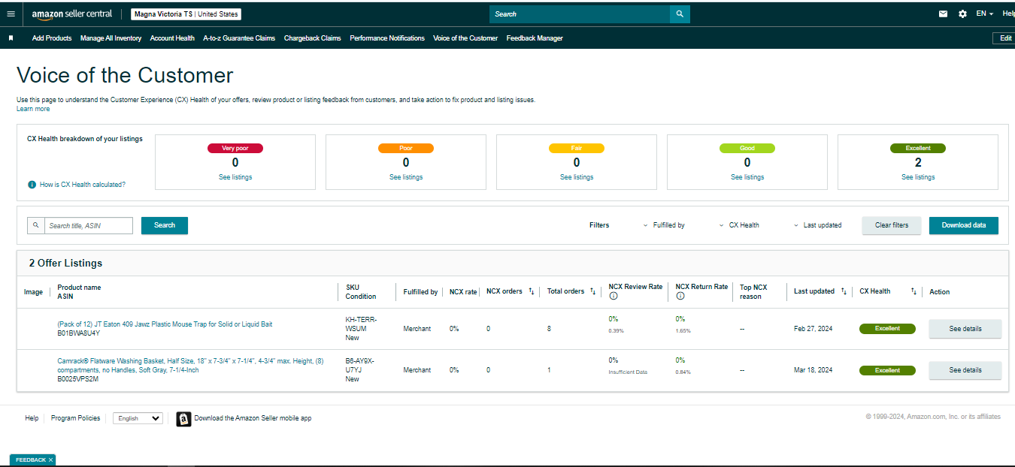Click Download data button
The width and height of the screenshot is (1015, 467).
[964, 225]
